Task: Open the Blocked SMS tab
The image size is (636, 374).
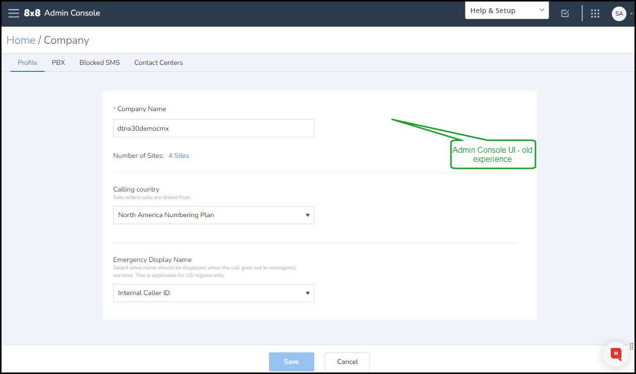Action: [100, 63]
